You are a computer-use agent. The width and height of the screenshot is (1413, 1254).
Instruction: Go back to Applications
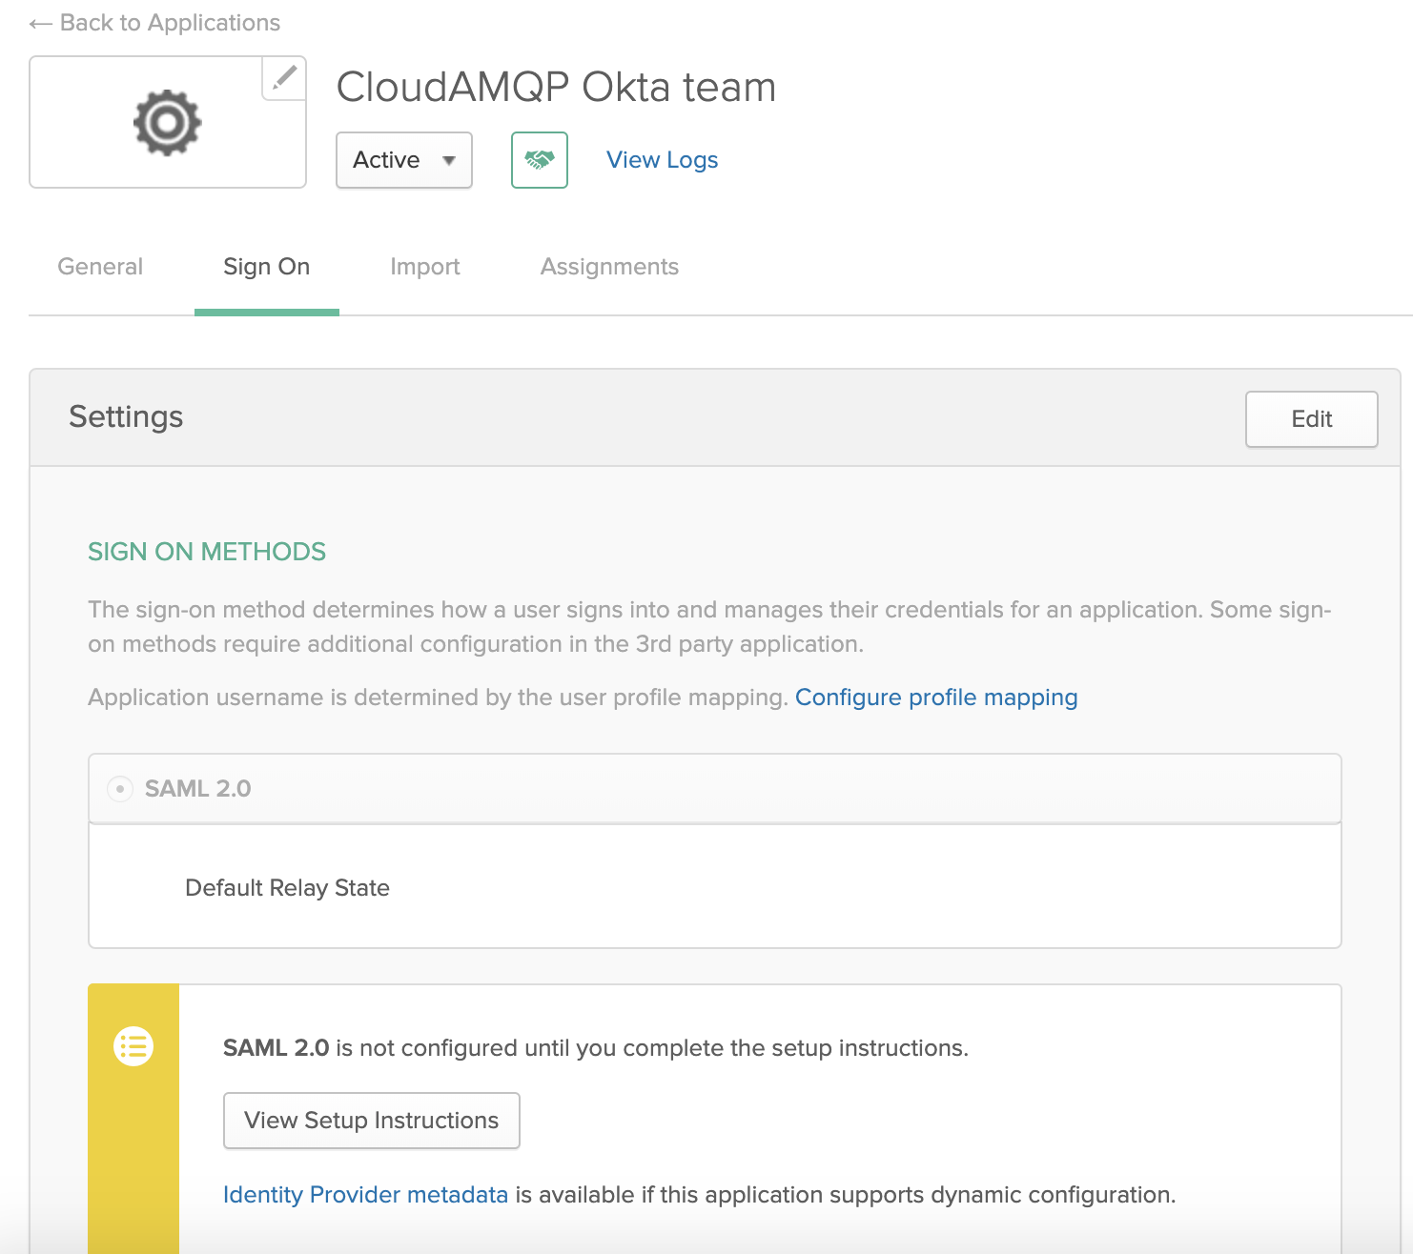[x=154, y=23]
